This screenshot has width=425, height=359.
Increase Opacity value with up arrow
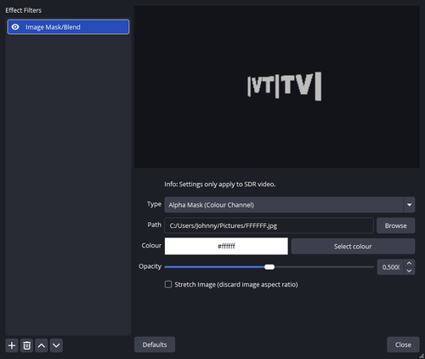pyautogui.click(x=409, y=264)
